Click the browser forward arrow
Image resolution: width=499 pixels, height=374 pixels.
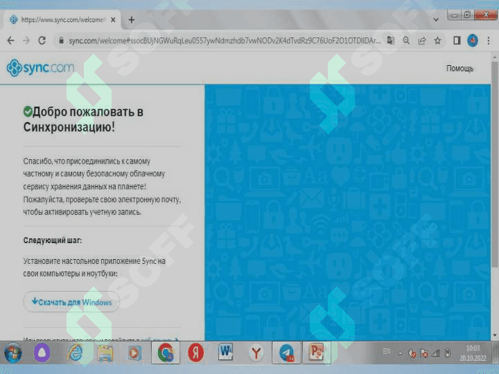point(26,40)
